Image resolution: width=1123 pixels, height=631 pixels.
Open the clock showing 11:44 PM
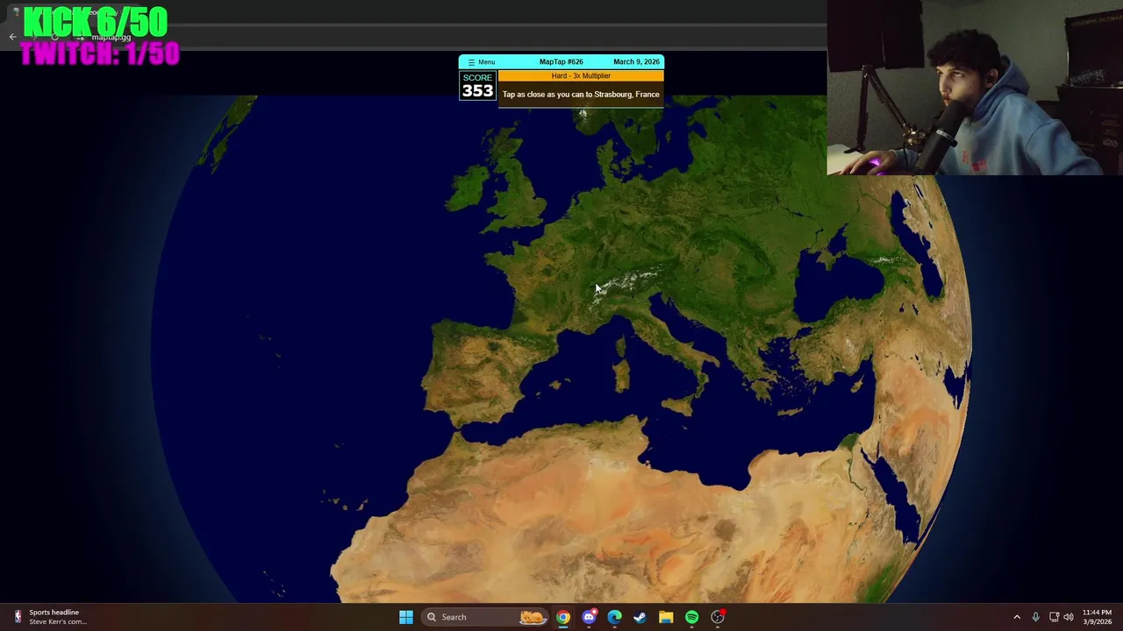(1097, 617)
